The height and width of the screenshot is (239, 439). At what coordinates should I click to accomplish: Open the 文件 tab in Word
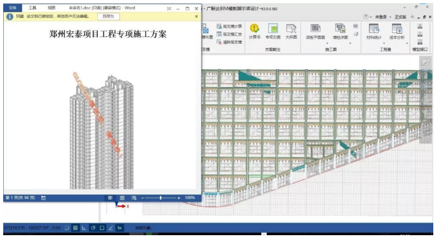coord(12,8)
